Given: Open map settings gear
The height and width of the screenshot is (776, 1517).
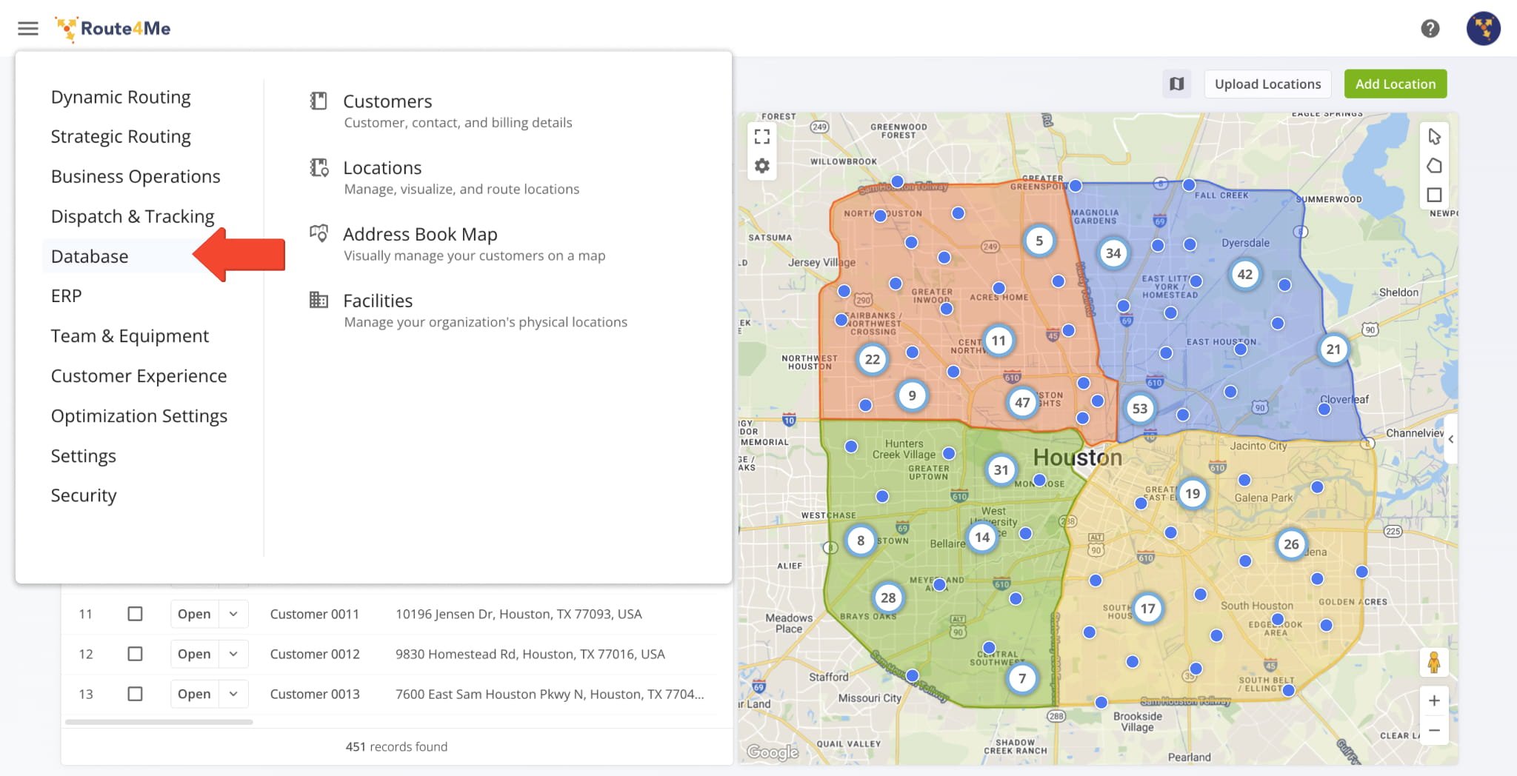Looking at the screenshot, I should [761, 166].
